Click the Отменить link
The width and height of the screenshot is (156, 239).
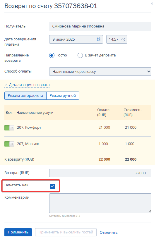(x=109, y=233)
